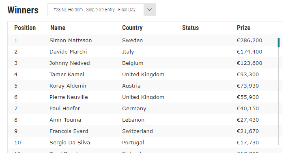Select the Pierre Neuville name
Viewport: 288px width, 163px height.
click(69, 97)
